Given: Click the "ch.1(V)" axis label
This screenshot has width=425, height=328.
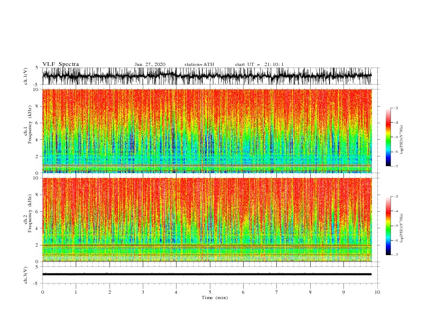Looking at the screenshot, I should point(26,76).
